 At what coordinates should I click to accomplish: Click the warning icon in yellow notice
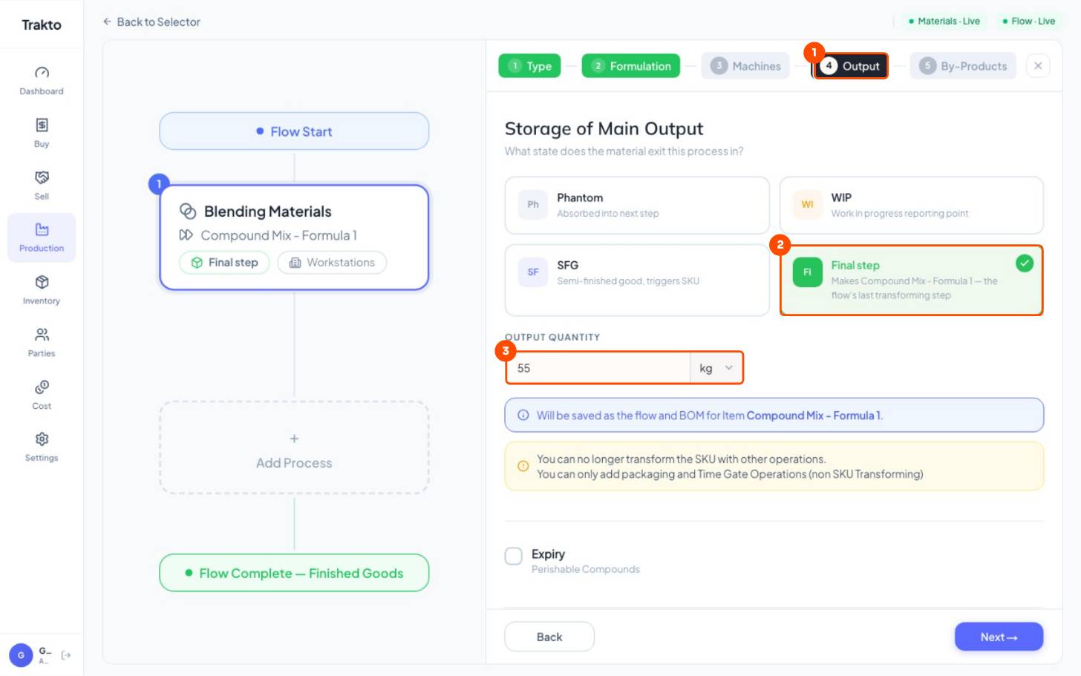point(523,466)
